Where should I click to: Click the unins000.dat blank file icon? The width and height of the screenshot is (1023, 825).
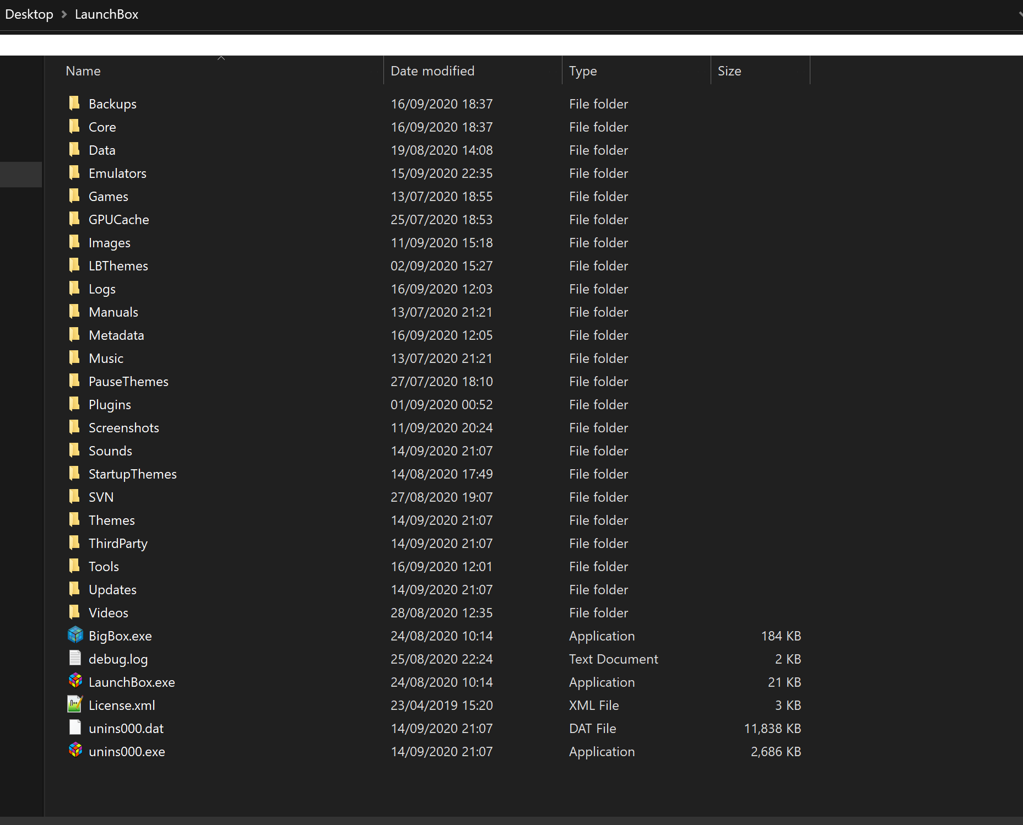pyautogui.click(x=75, y=728)
